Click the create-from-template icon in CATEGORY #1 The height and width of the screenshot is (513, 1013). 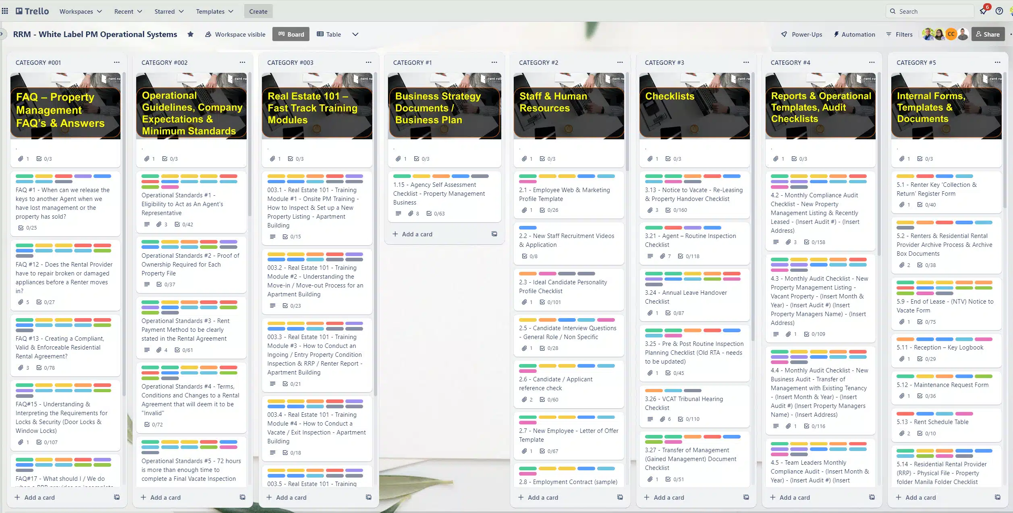click(x=494, y=234)
